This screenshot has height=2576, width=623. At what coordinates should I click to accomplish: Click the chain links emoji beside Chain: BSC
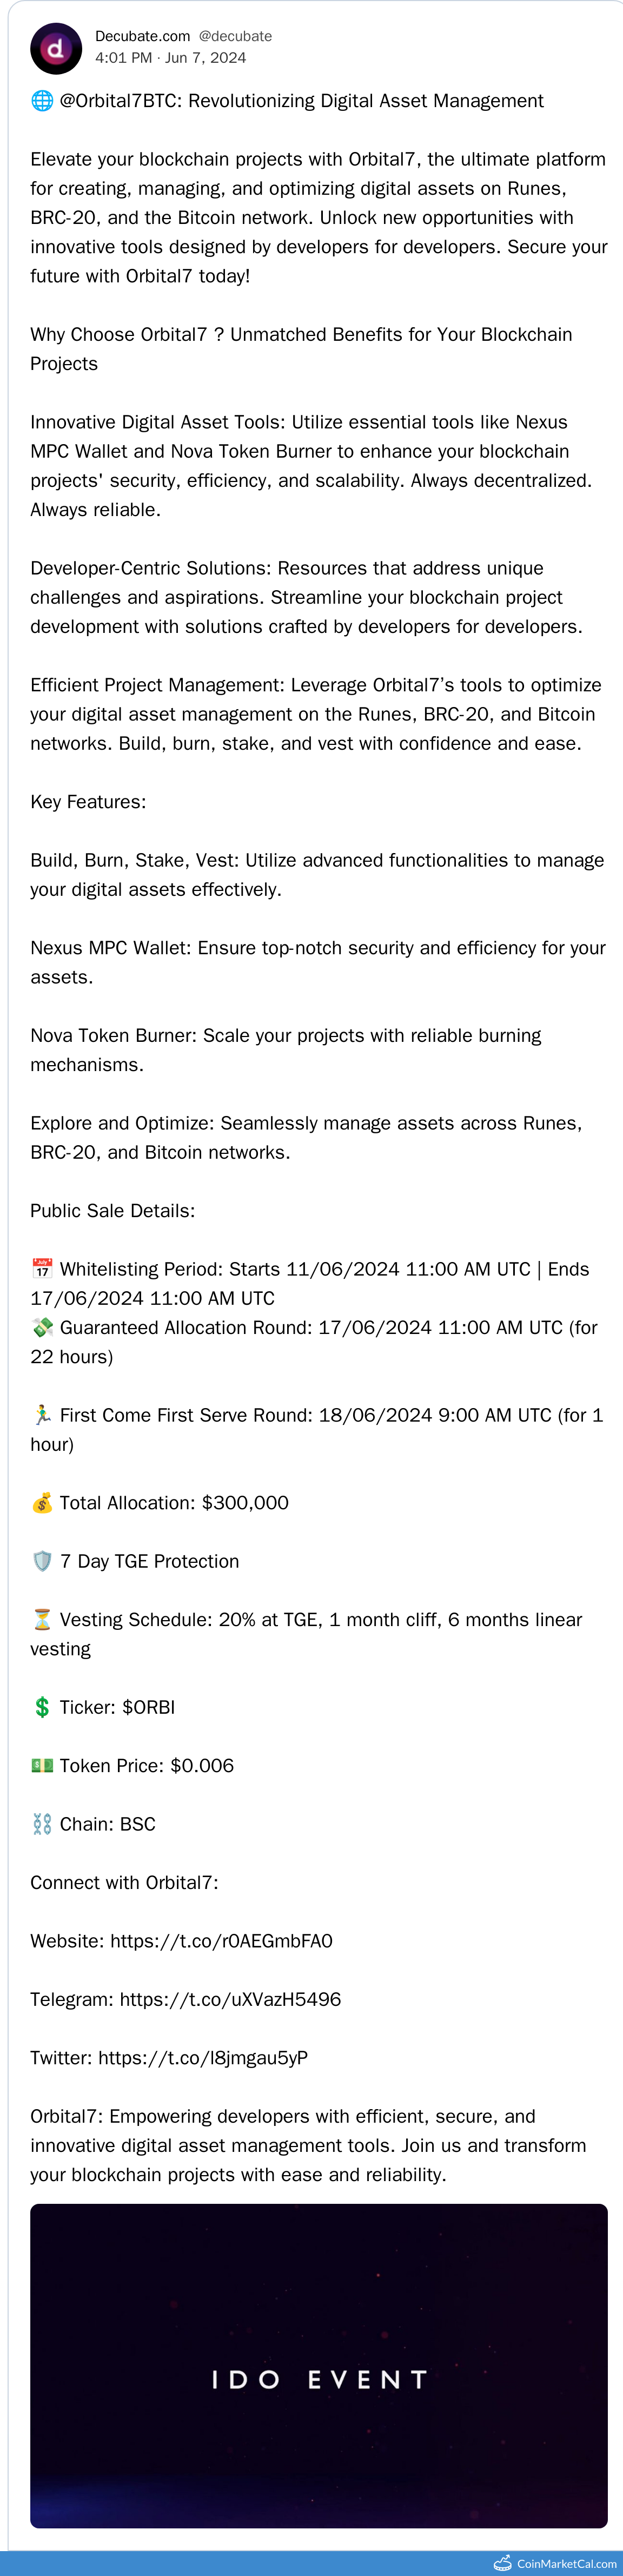click(42, 1824)
